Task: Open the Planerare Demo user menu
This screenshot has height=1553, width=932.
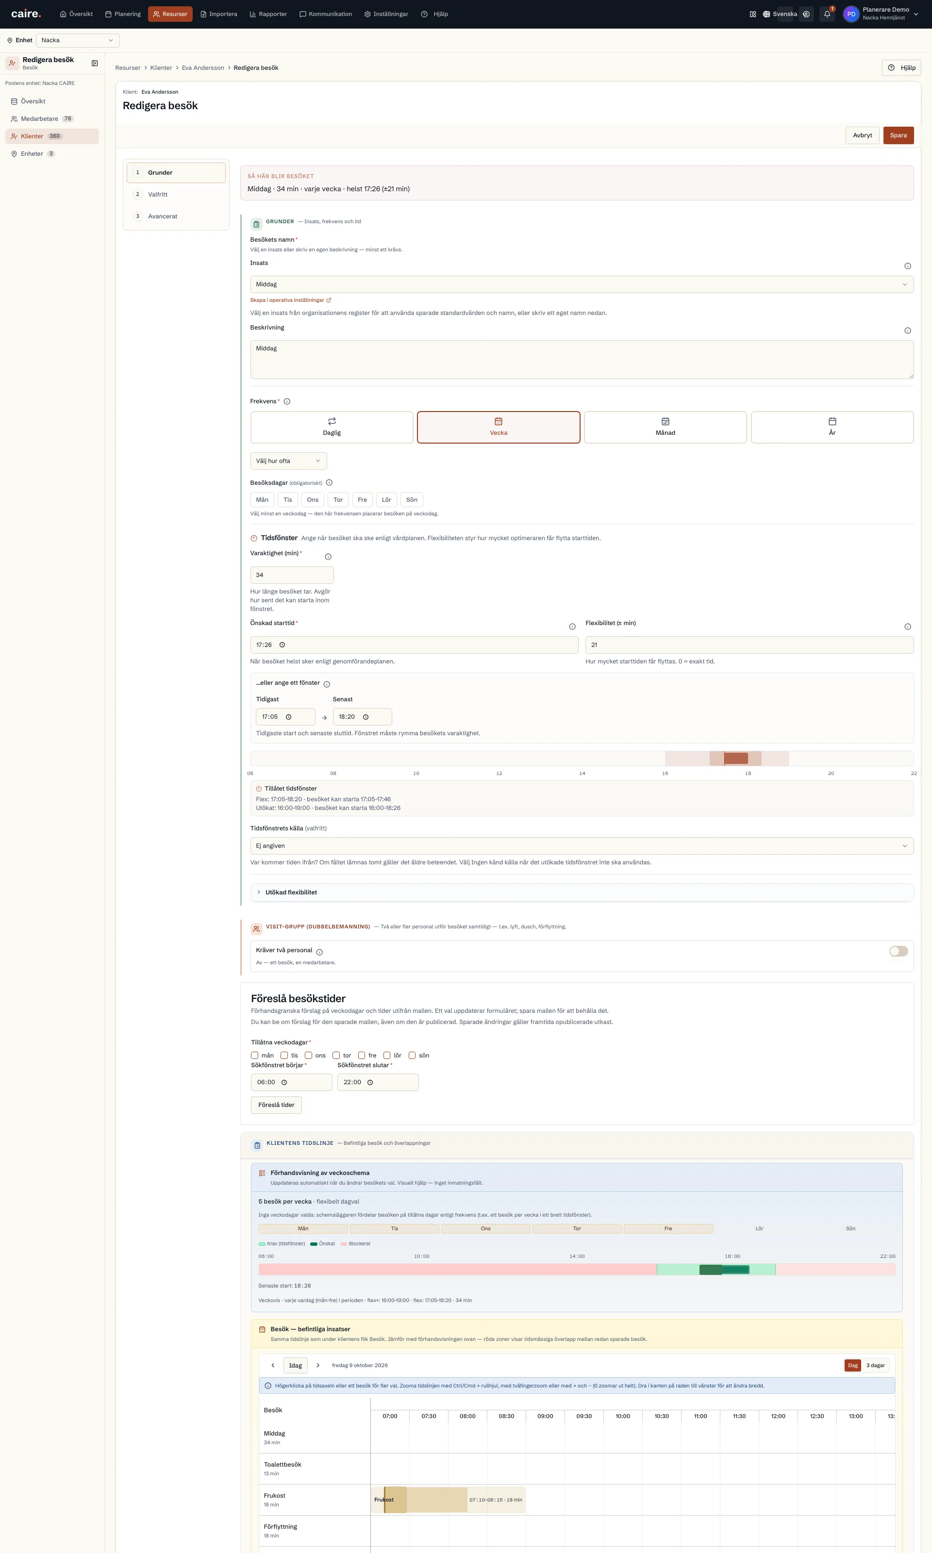Action: [882, 14]
